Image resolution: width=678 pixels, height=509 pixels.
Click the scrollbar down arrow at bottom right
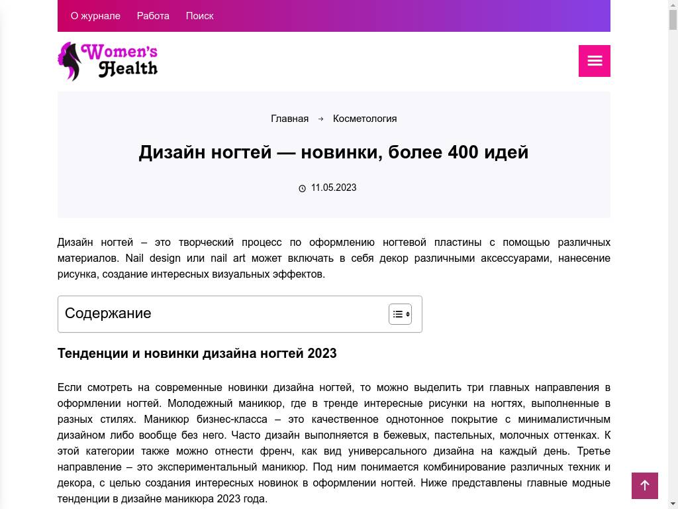[673, 504]
